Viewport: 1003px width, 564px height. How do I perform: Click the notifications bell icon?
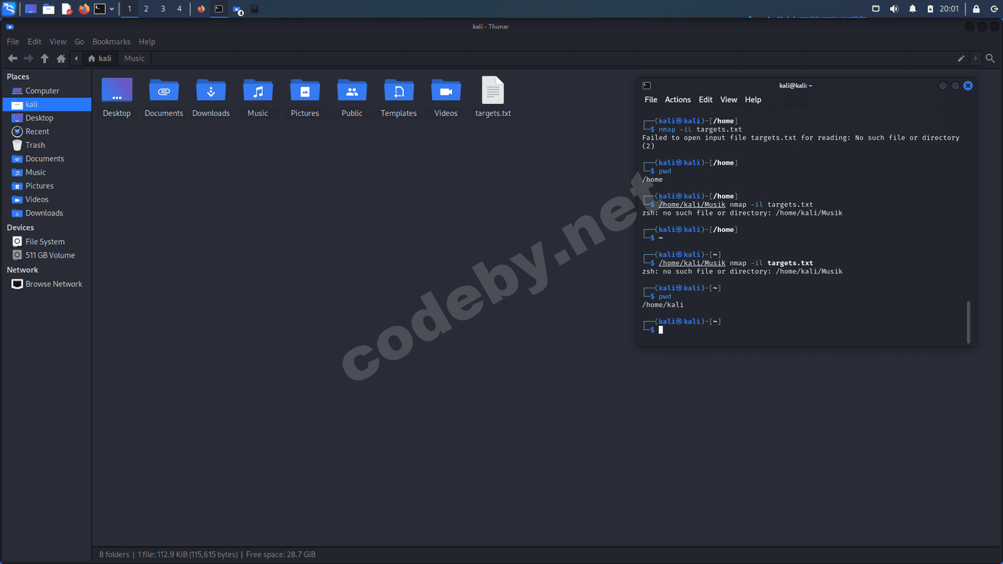pyautogui.click(x=913, y=9)
